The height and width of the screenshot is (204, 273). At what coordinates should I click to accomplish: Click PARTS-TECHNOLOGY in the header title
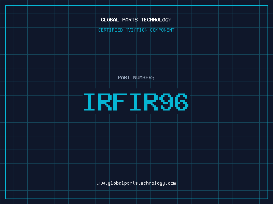(x=146, y=20)
